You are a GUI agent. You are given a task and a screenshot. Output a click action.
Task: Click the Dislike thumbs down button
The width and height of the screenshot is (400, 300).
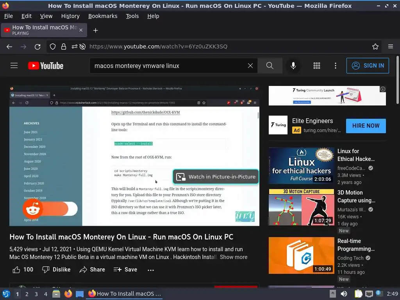(x=56, y=270)
